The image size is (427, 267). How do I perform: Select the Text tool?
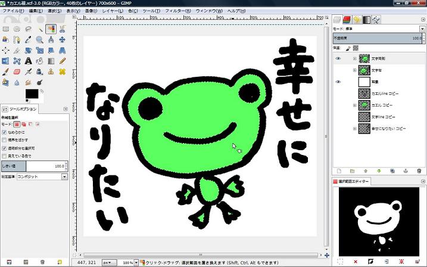tap(29, 61)
